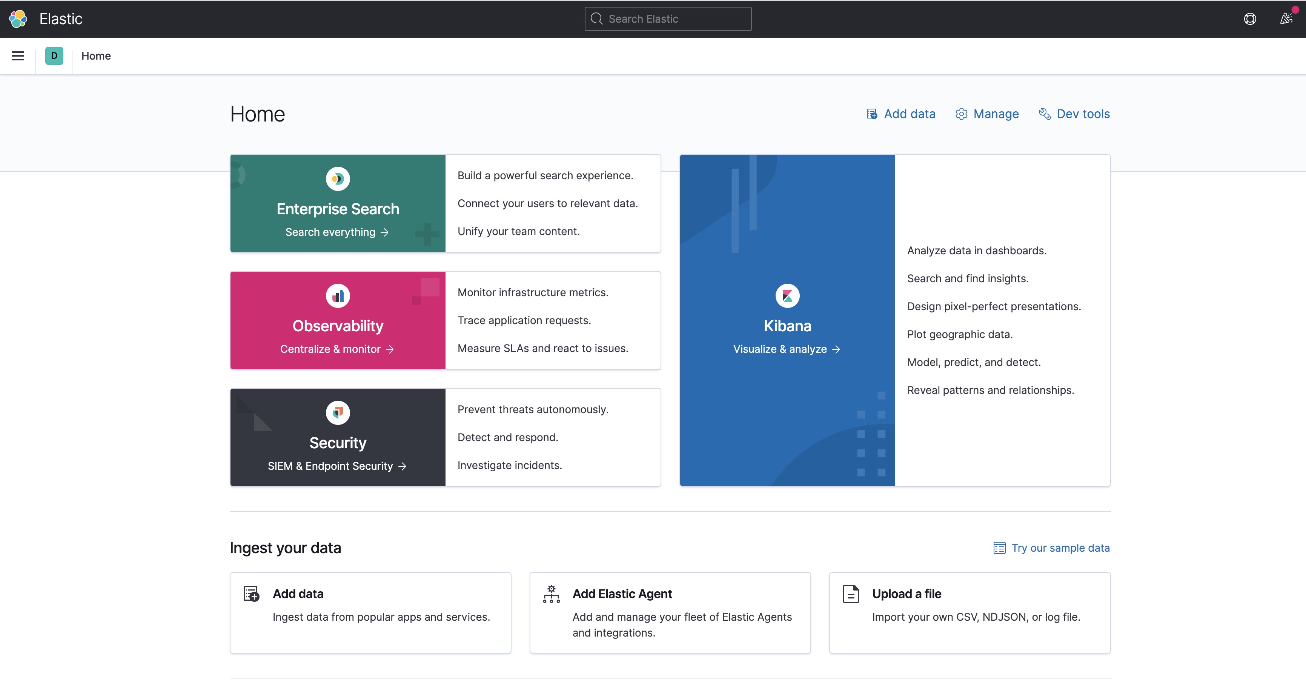Open SIEM & Endpoint Security link
The height and width of the screenshot is (686, 1306).
tap(337, 466)
